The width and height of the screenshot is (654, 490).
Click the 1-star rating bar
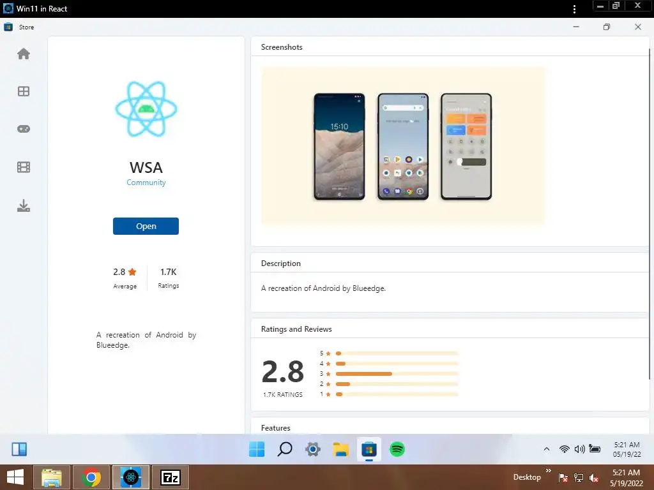pyautogui.click(x=397, y=394)
